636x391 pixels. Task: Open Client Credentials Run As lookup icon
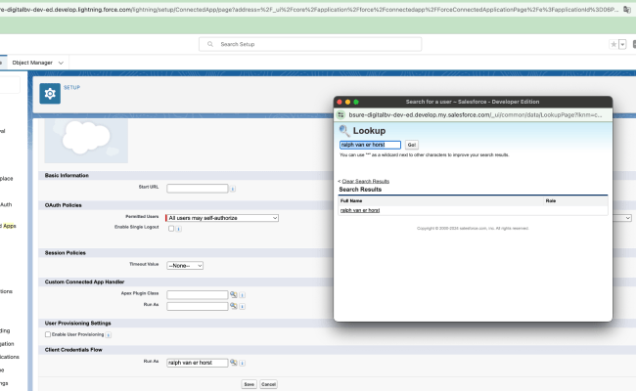click(234, 363)
